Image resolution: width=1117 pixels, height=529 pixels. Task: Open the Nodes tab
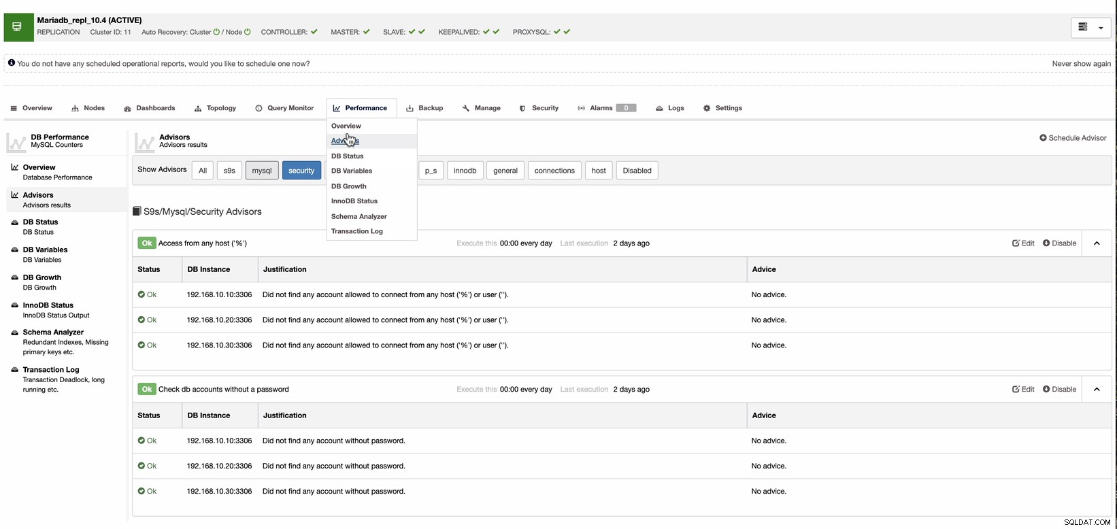[88, 108]
